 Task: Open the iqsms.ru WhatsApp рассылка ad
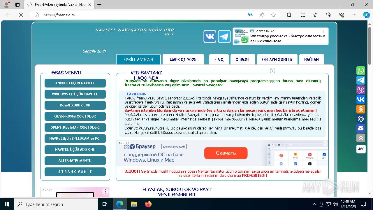coord(281,36)
